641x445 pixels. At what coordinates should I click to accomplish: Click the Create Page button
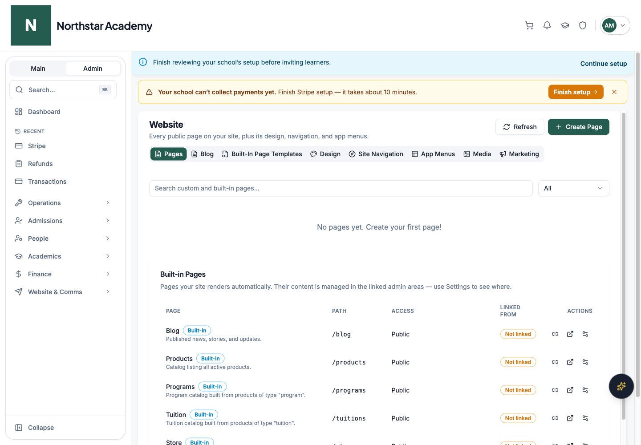pyautogui.click(x=579, y=127)
